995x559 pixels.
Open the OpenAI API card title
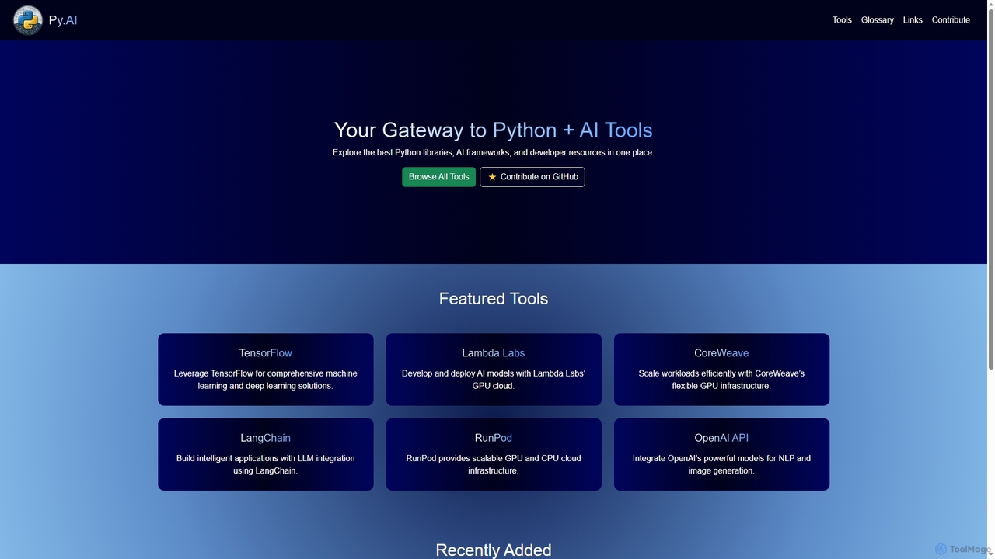(x=721, y=438)
